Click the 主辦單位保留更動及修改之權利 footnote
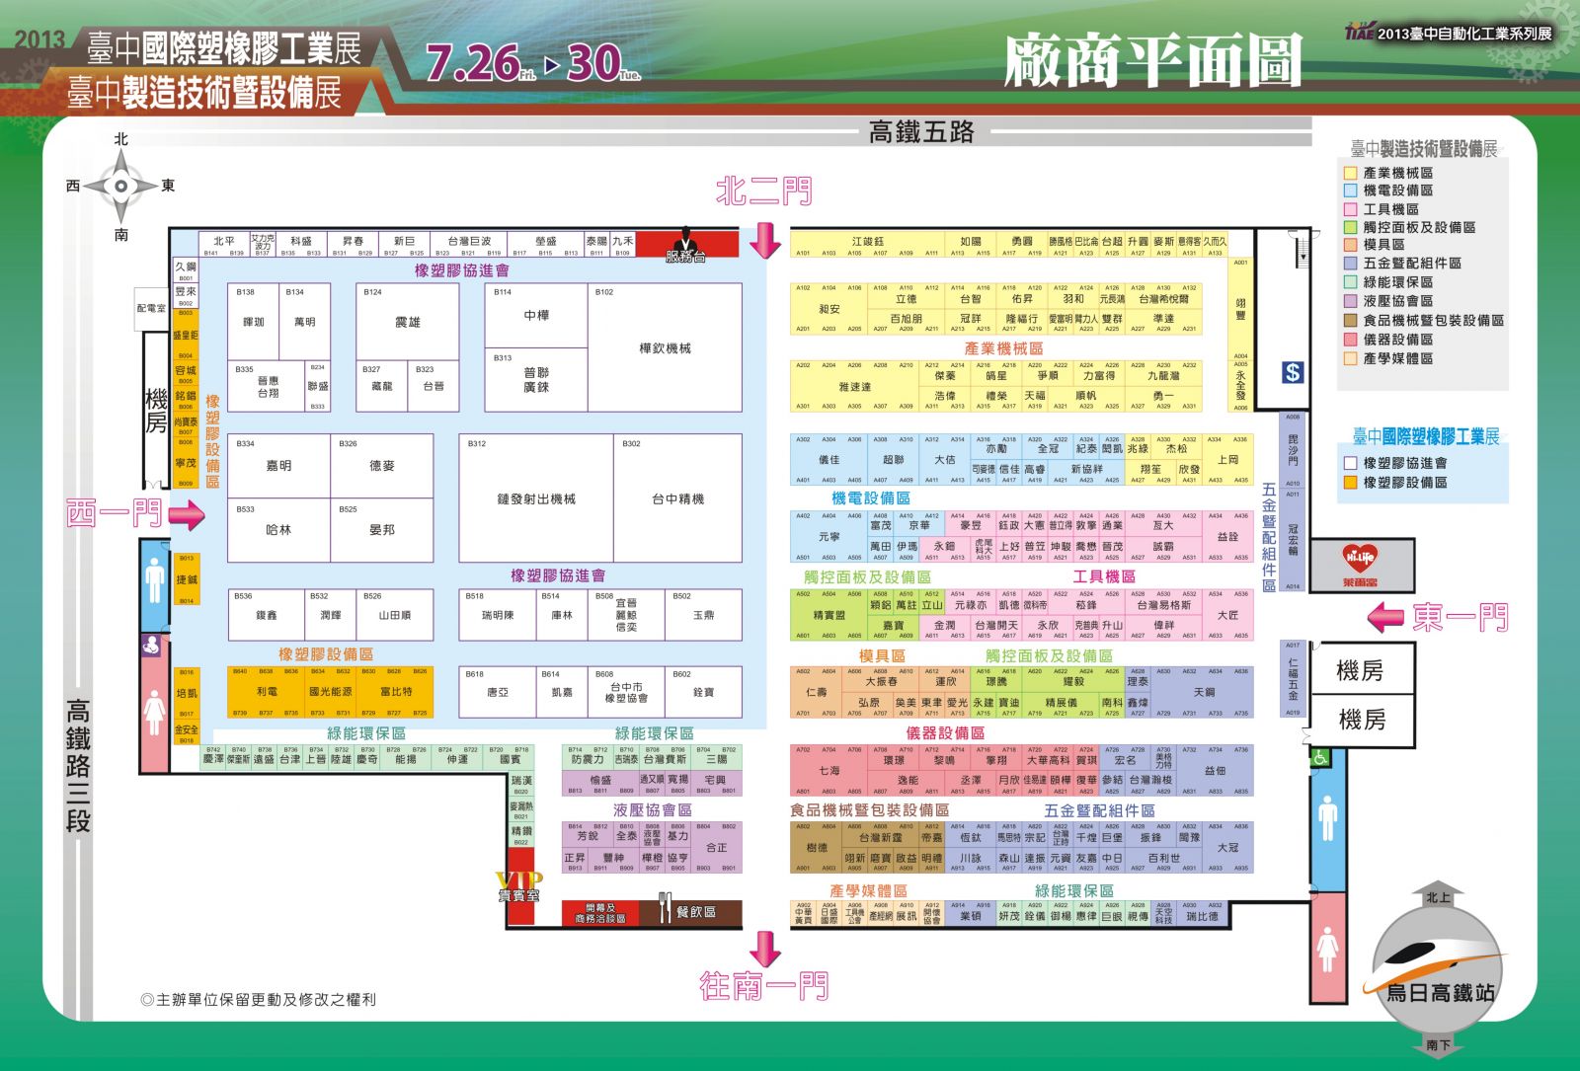 (258, 1000)
